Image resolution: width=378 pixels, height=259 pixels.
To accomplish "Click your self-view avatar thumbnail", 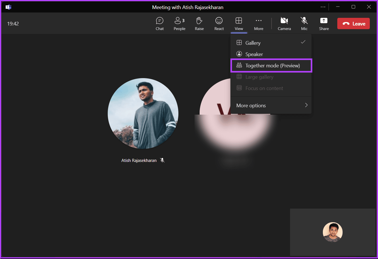I will [333, 232].
